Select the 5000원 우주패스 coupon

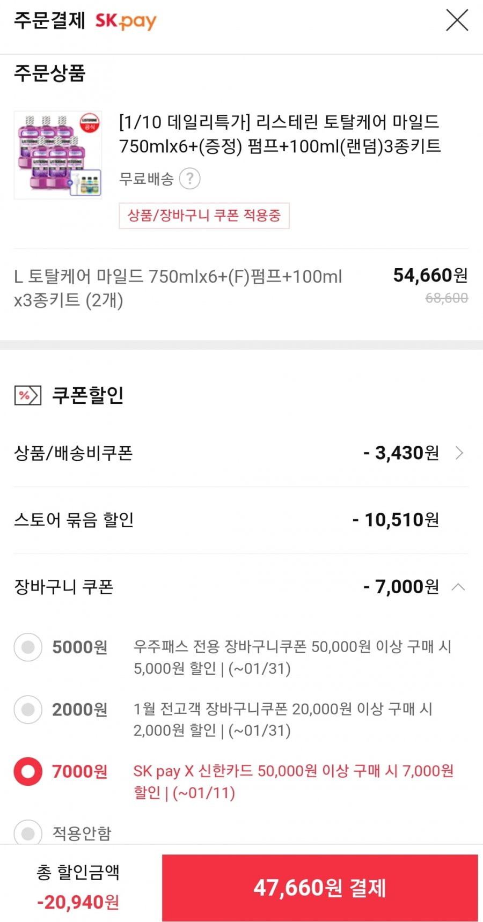click(28, 647)
